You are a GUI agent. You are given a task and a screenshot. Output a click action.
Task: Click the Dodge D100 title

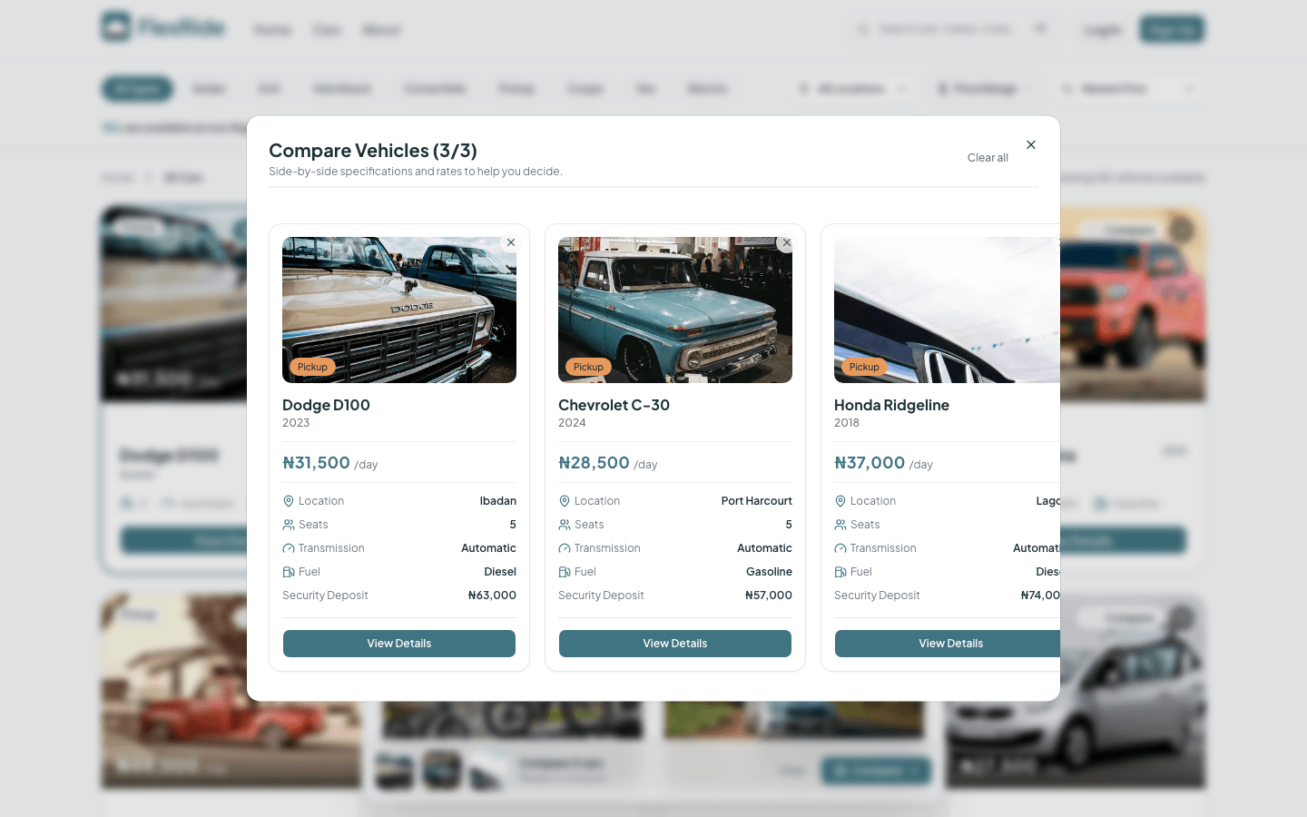326,405
